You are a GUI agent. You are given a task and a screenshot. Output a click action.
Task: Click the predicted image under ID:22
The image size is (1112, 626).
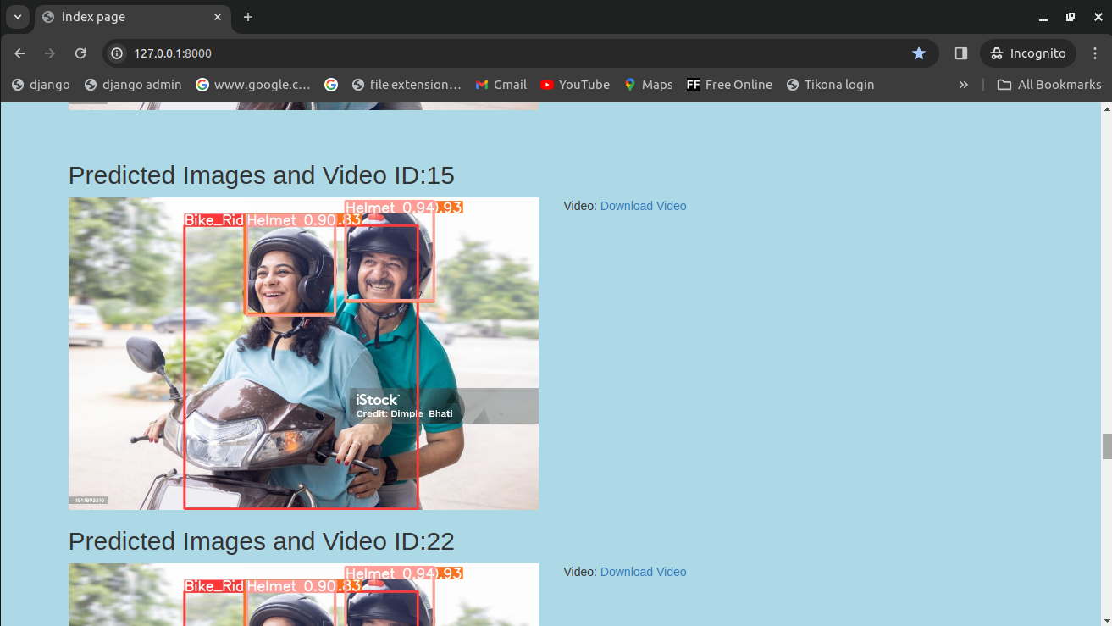click(303, 595)
